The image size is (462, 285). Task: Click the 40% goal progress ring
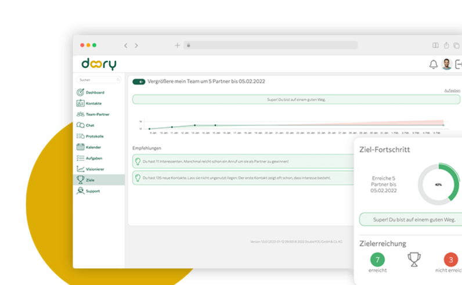[438, 184]
